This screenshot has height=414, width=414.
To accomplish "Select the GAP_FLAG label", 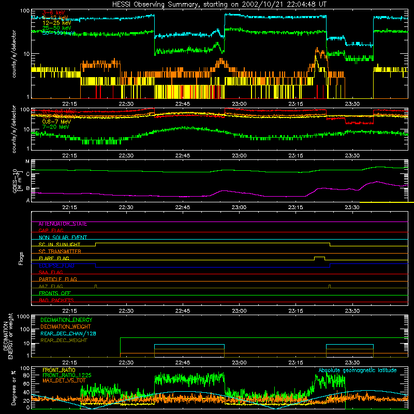I will pos(51,230).
